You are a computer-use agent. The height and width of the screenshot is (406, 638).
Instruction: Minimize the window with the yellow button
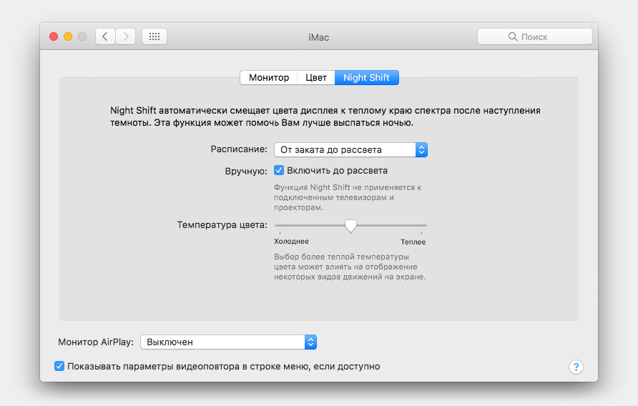point(68,36)
